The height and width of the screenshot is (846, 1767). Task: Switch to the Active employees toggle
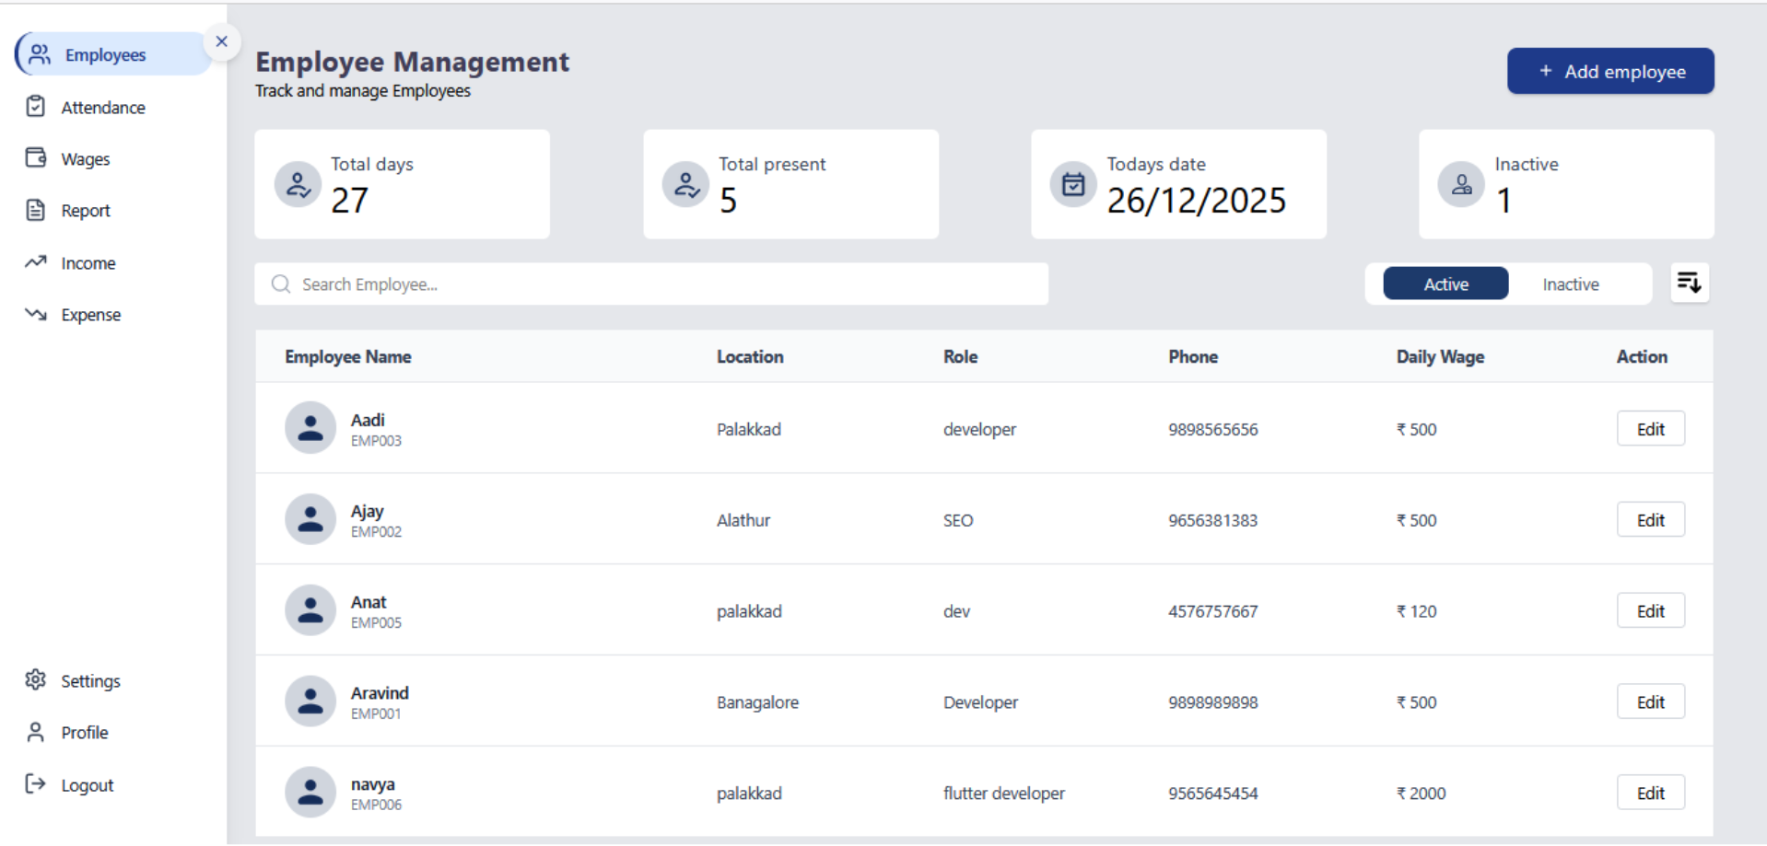(x=1445, y=284)
